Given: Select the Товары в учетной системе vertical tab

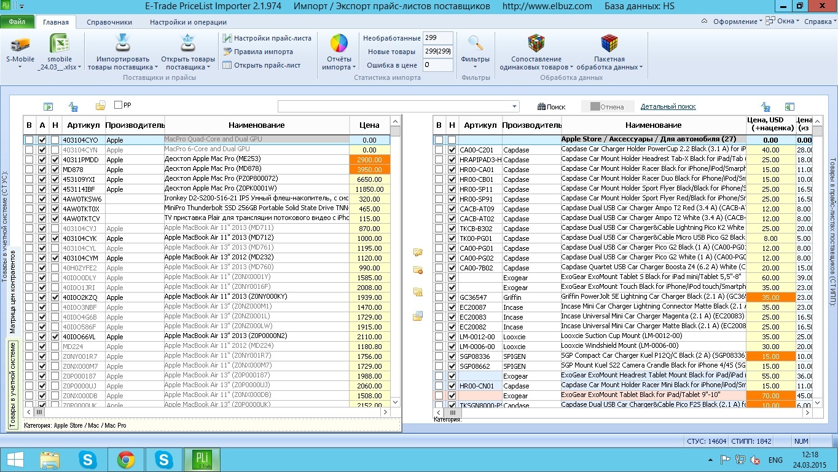Looking at the screenshot, I should pos(12,385).
